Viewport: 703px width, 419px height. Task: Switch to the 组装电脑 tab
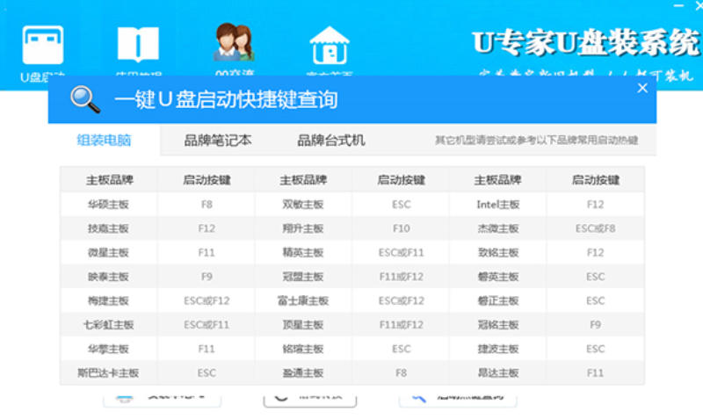[x=104, y=141]
